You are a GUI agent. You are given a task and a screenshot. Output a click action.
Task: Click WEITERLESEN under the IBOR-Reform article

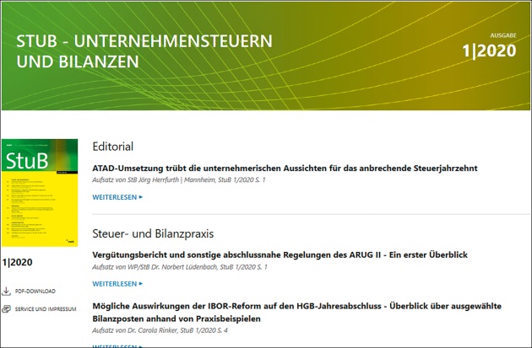(115, 345)
